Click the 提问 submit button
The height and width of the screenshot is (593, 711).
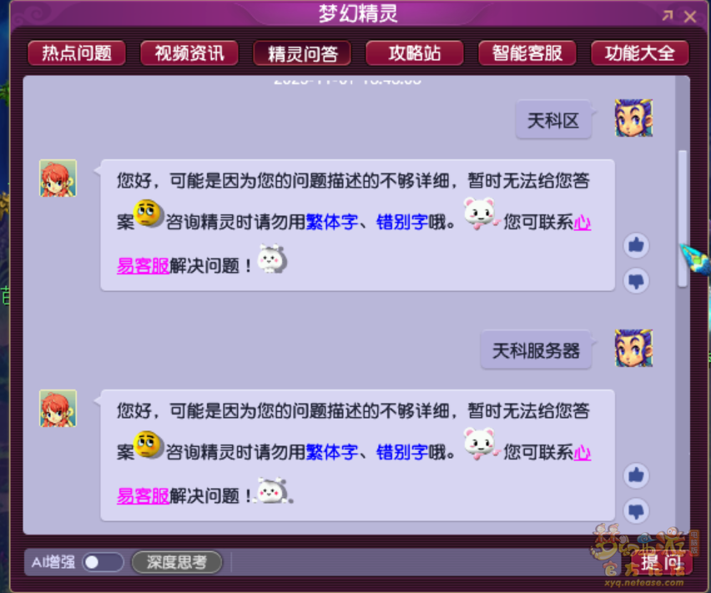660,563
